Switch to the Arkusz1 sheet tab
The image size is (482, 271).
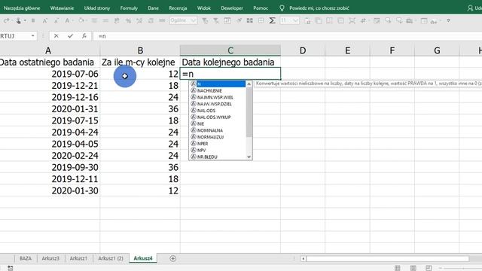(78, 258)
